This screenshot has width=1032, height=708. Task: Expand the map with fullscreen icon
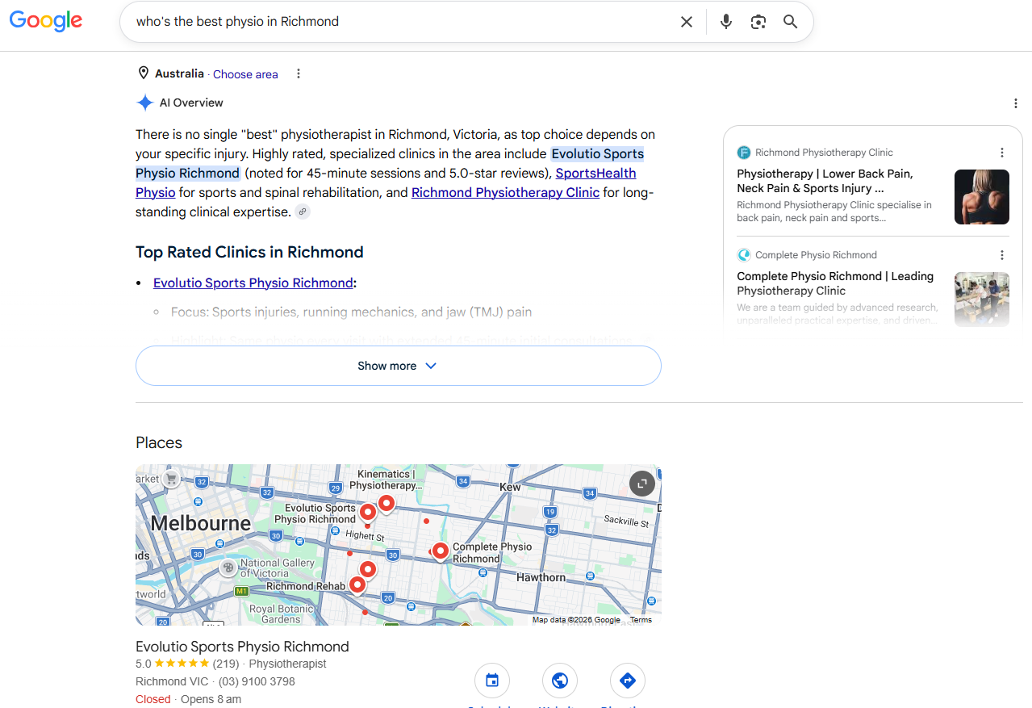point(642,484)
